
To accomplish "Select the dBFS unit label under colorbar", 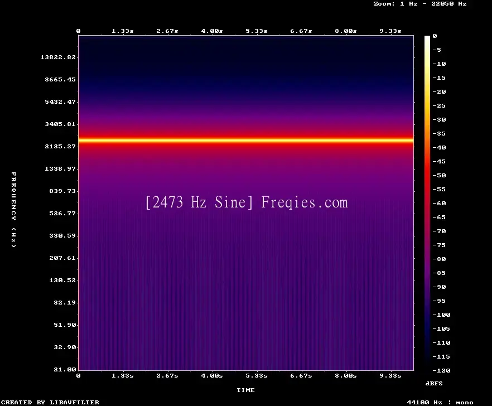I will tap(434, 383).
